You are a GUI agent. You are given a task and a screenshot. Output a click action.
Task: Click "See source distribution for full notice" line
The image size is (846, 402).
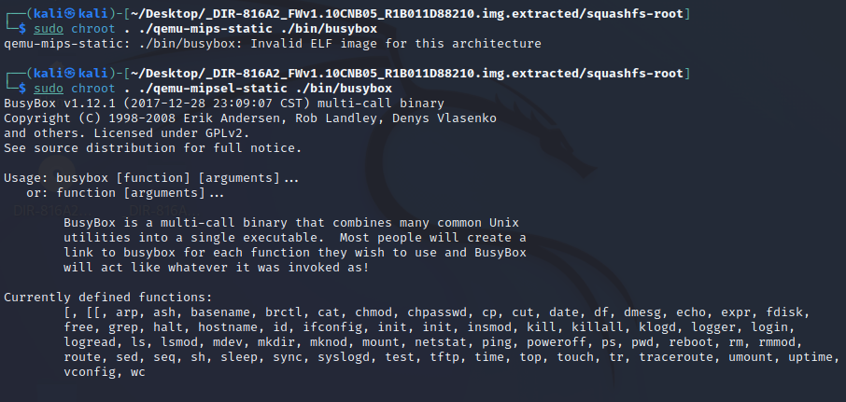click(153, 147)
